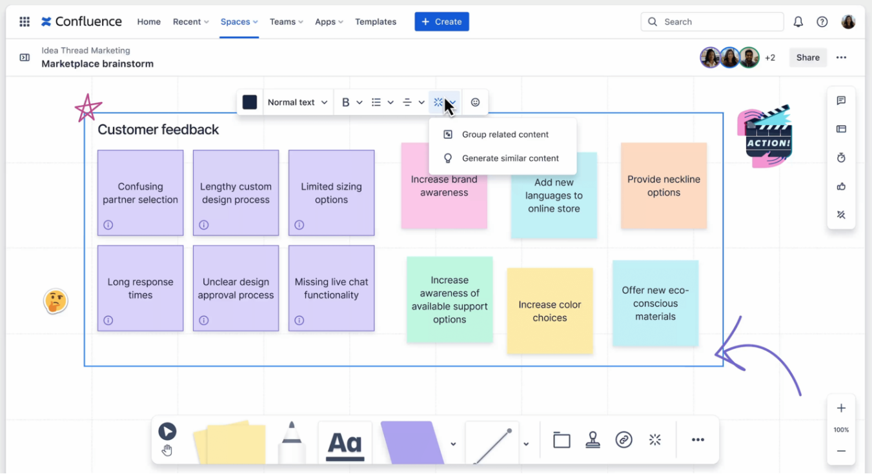
Task: Pick the marker pen tool
Action: (292, 442)
